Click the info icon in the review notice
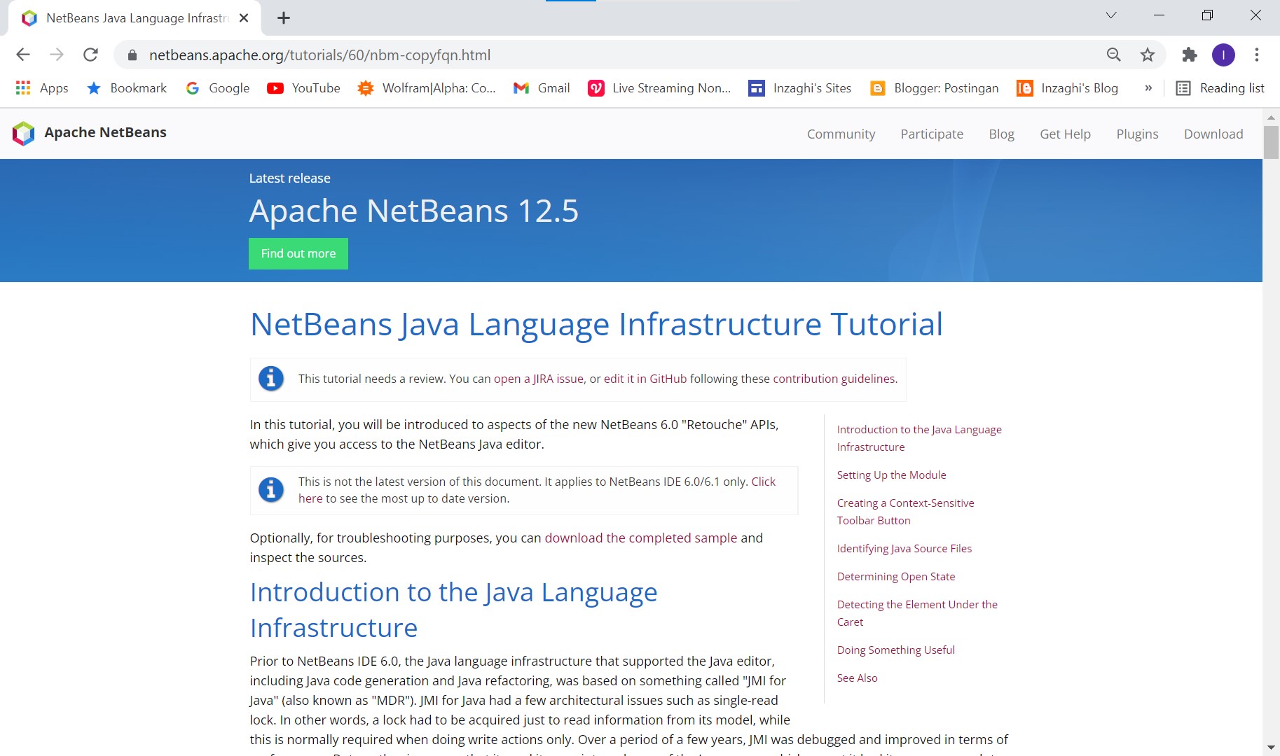The width and height of the screenshot is (1280, 756). tap(271, 379)
